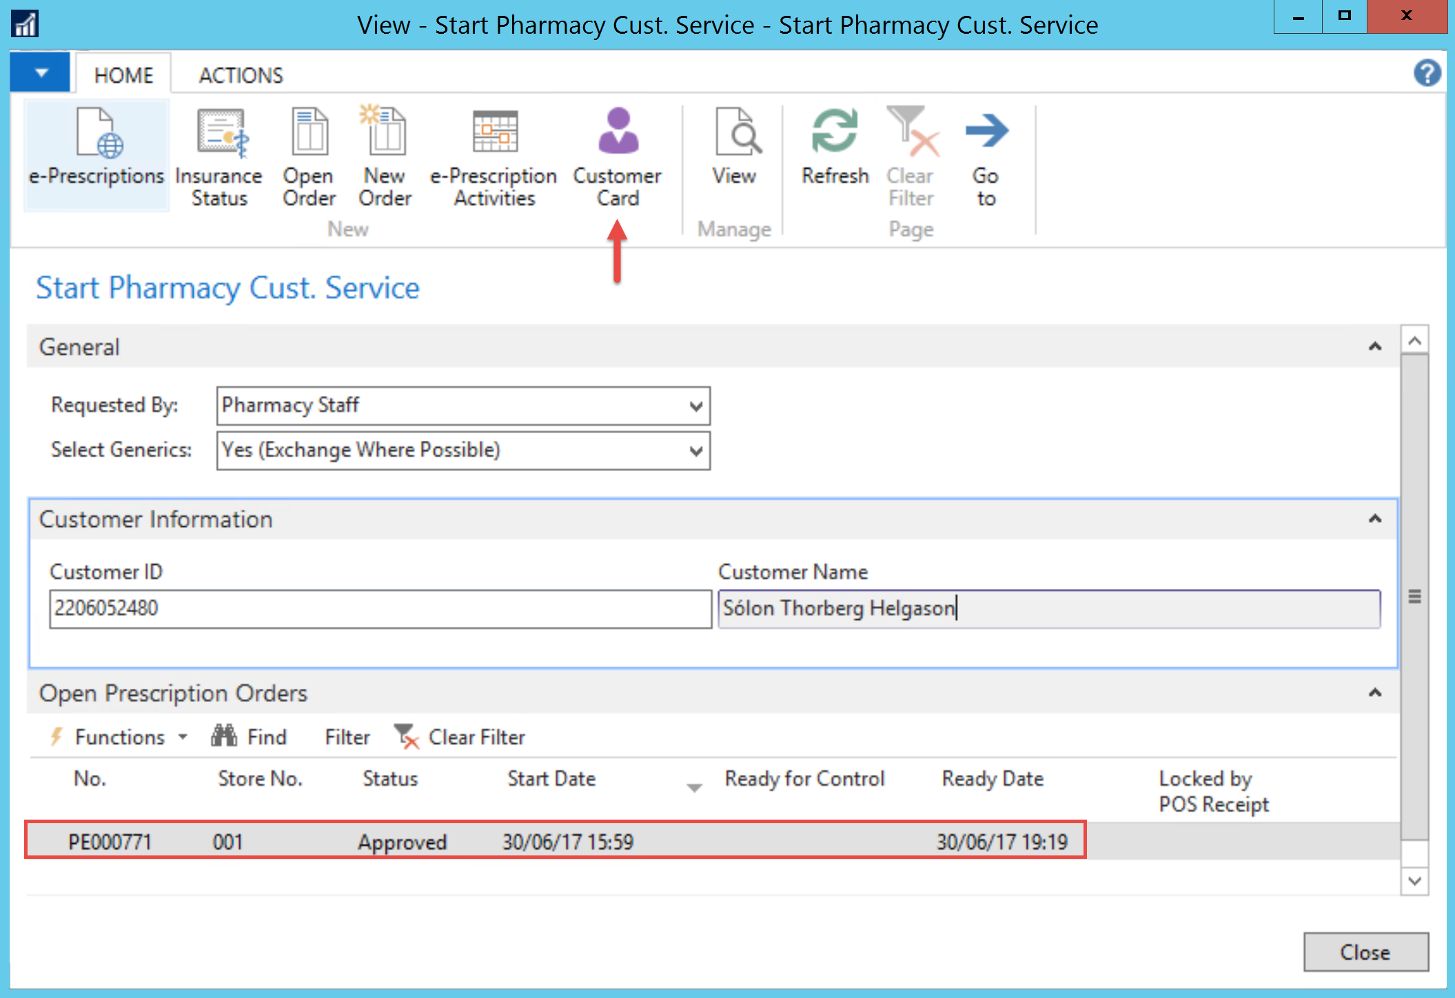The width and height of the screenshot is (1455, 998).
Task: Open the e-Prescriptions ribbon icon
Action: point(97,134)
